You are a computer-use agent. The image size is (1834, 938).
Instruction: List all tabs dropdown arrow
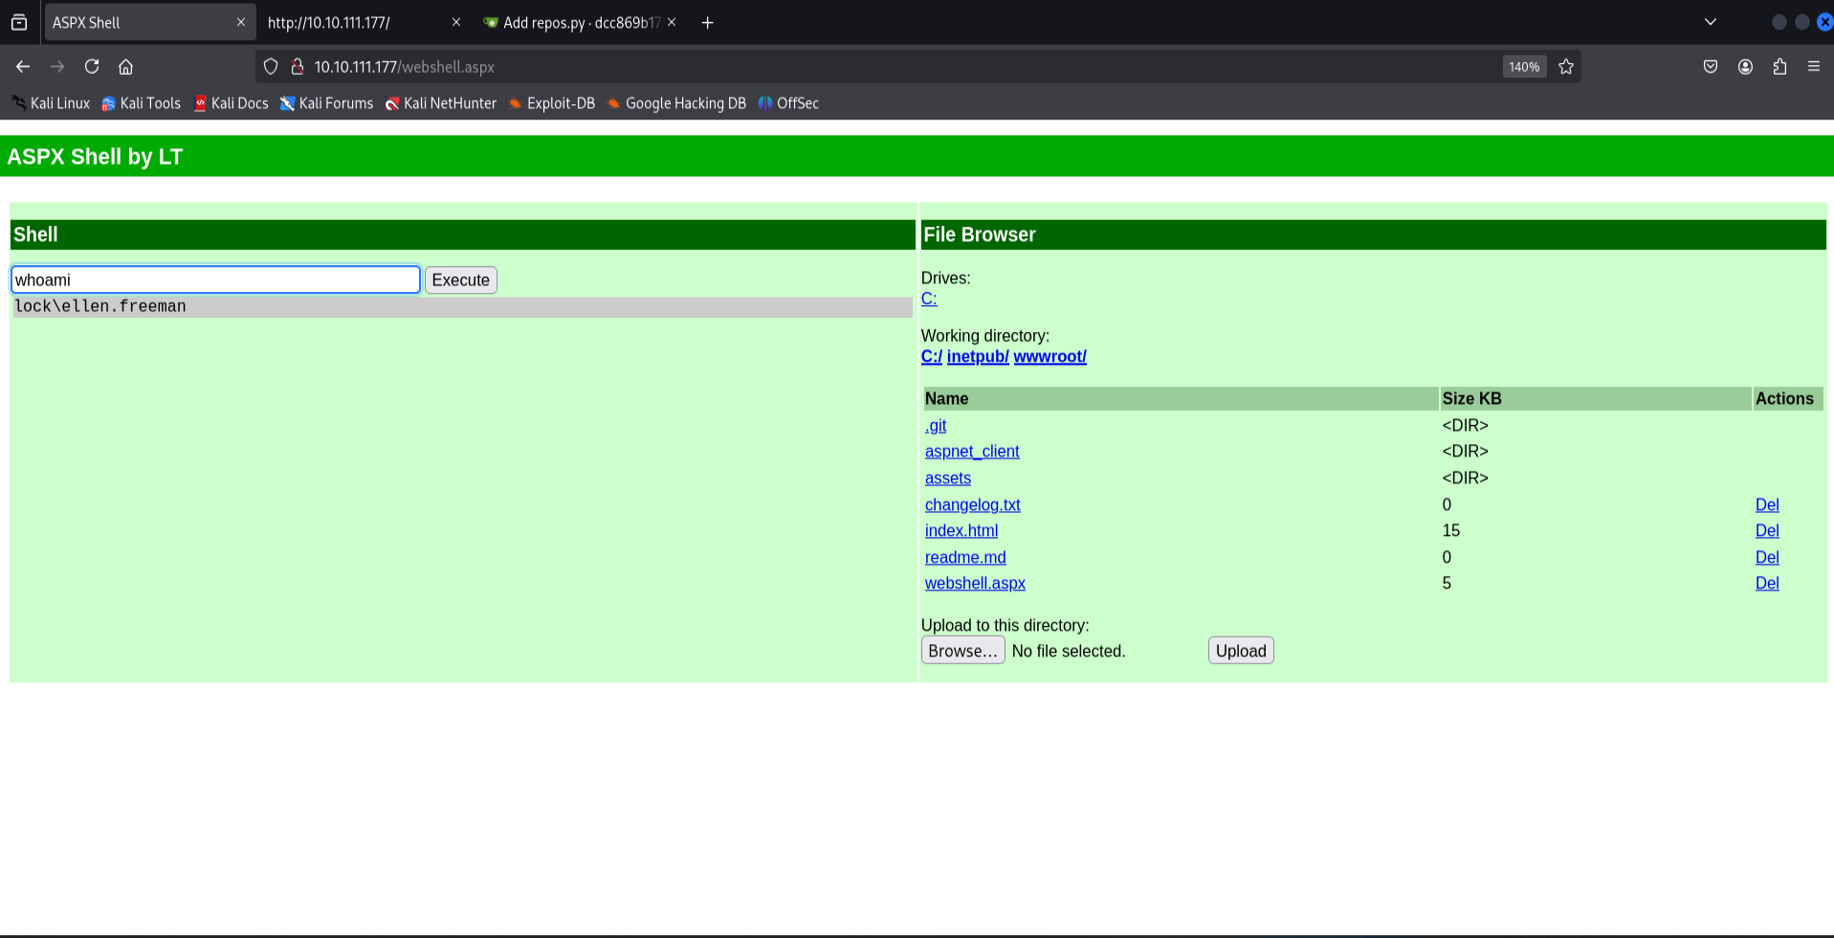coord(1711,23)
